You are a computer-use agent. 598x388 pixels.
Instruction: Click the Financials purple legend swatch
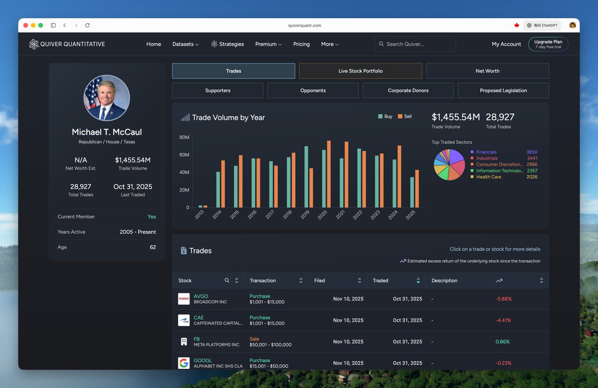[x=472, y=152]
